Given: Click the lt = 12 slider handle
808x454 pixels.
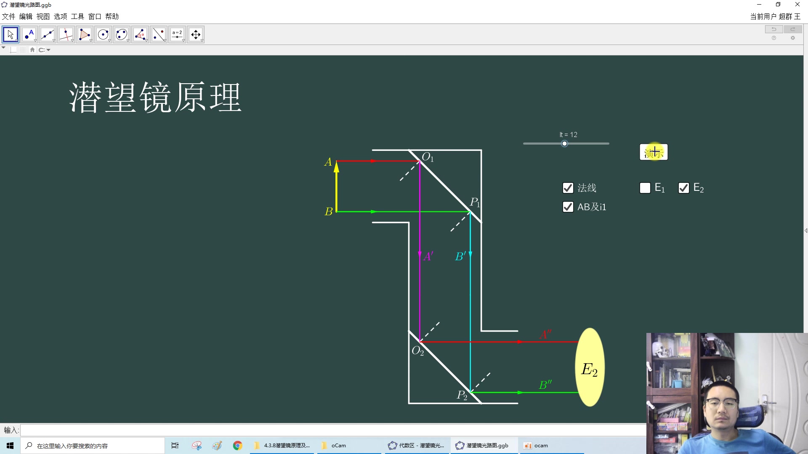Looking at the screenshot, I should 565,144.
